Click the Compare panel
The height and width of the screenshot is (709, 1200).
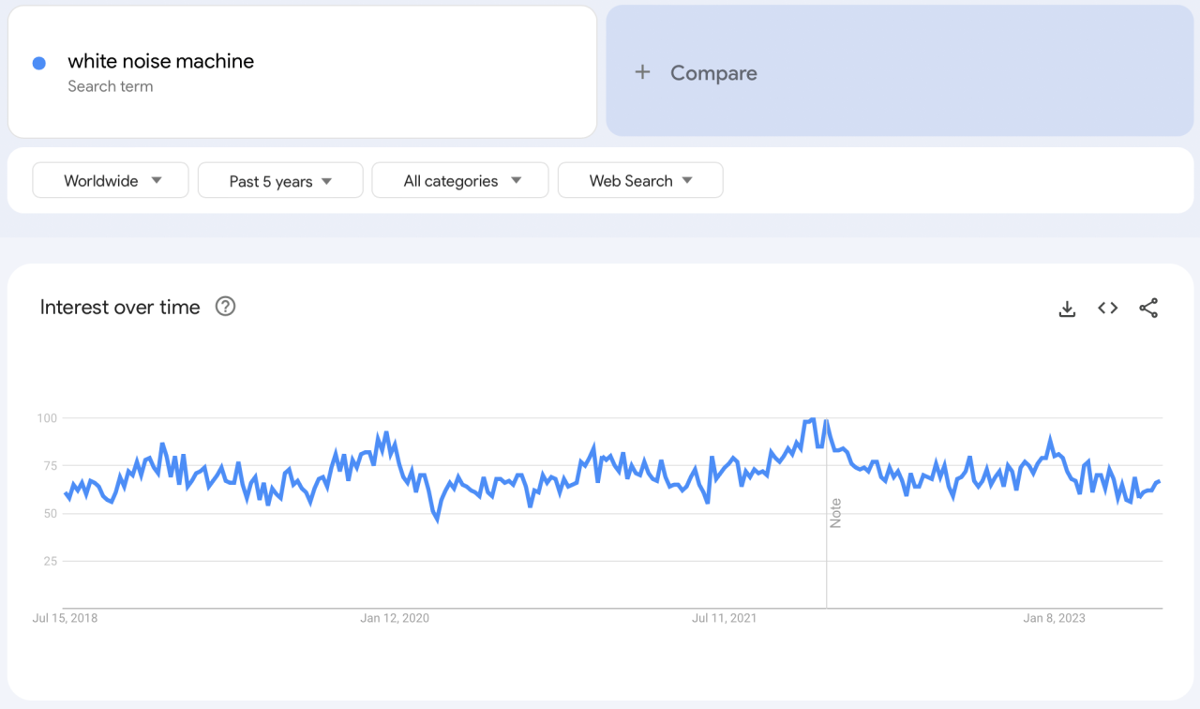pos(898,72)
